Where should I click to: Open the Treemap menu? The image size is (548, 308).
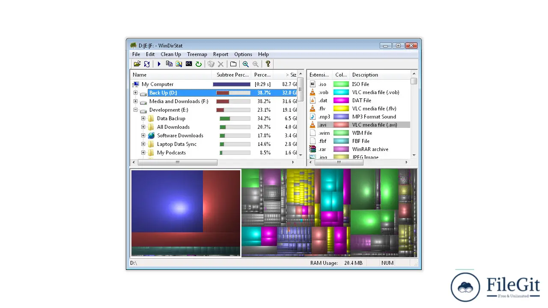197,54
